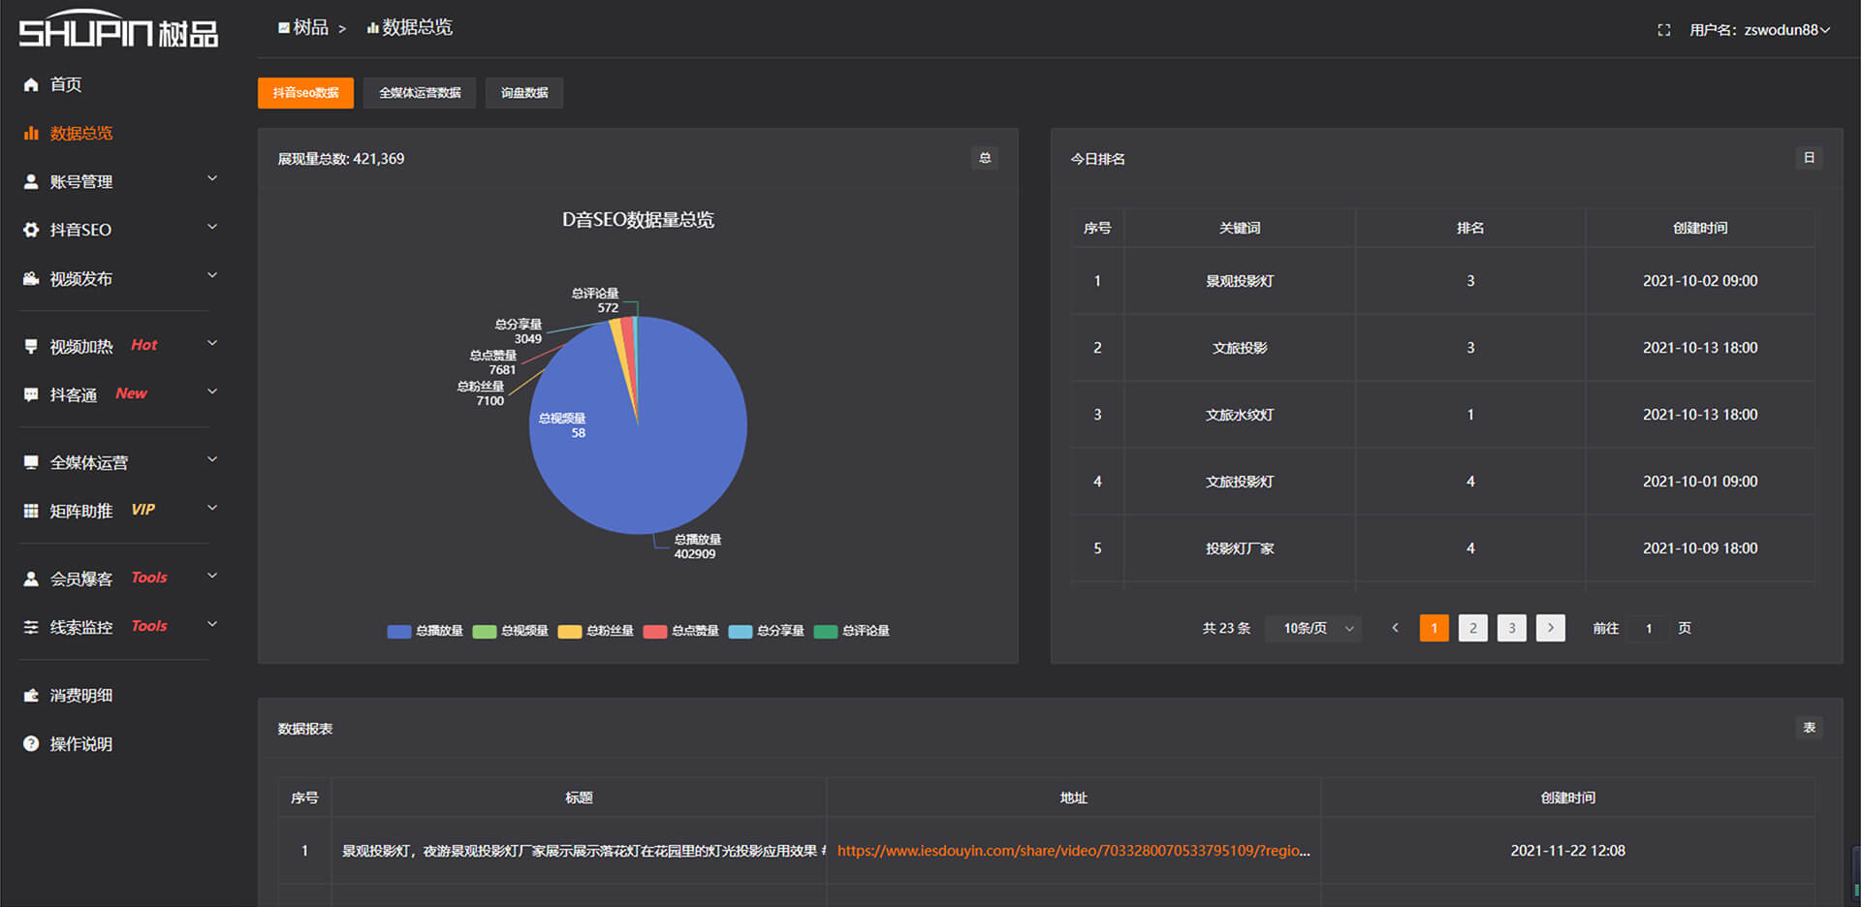The height and width of the screenshot is (907, 1861).
Task: Toggle 总点赞量 legend series visibility
Action: [x=681, y=631]
